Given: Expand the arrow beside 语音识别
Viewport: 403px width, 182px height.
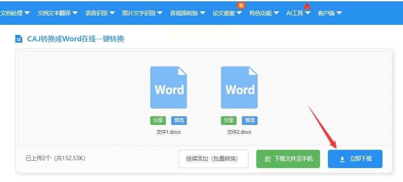Looking at the screenshot, I should (x=112, y=13).
